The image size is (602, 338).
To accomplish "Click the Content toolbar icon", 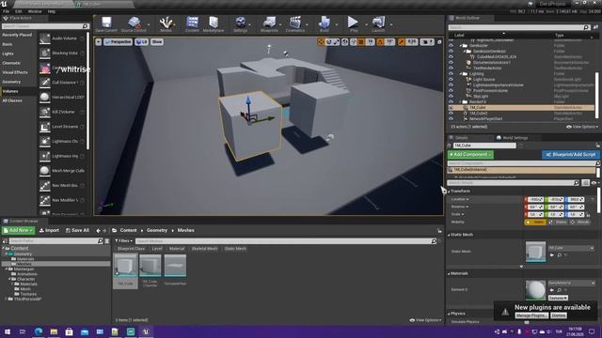I will tap(192, 23).
